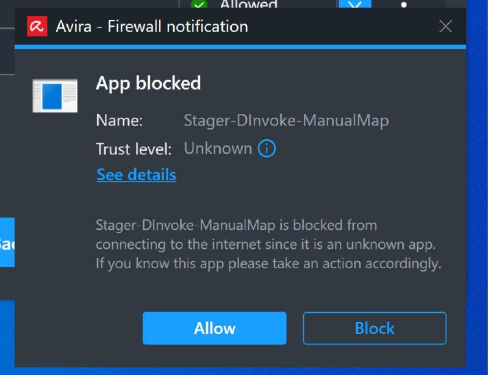Viewport: 488px width, 375px height.
Task: Click the blue desktop background on right
Action: click(x=477, y=187)
